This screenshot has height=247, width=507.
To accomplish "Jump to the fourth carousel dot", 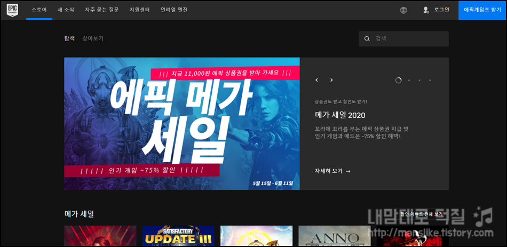I will point(430,81).
